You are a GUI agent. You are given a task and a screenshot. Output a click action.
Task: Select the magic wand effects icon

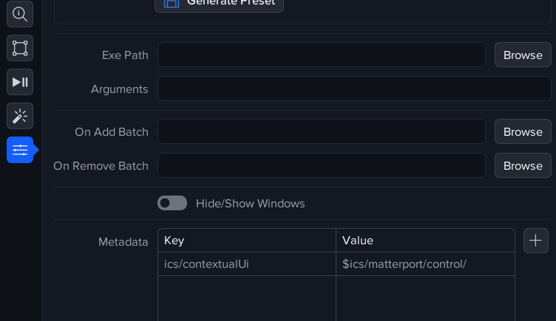point(20,116)
